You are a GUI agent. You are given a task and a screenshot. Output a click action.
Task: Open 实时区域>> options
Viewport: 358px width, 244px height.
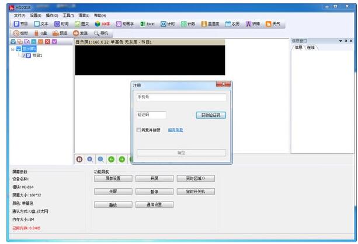[196, 178]
